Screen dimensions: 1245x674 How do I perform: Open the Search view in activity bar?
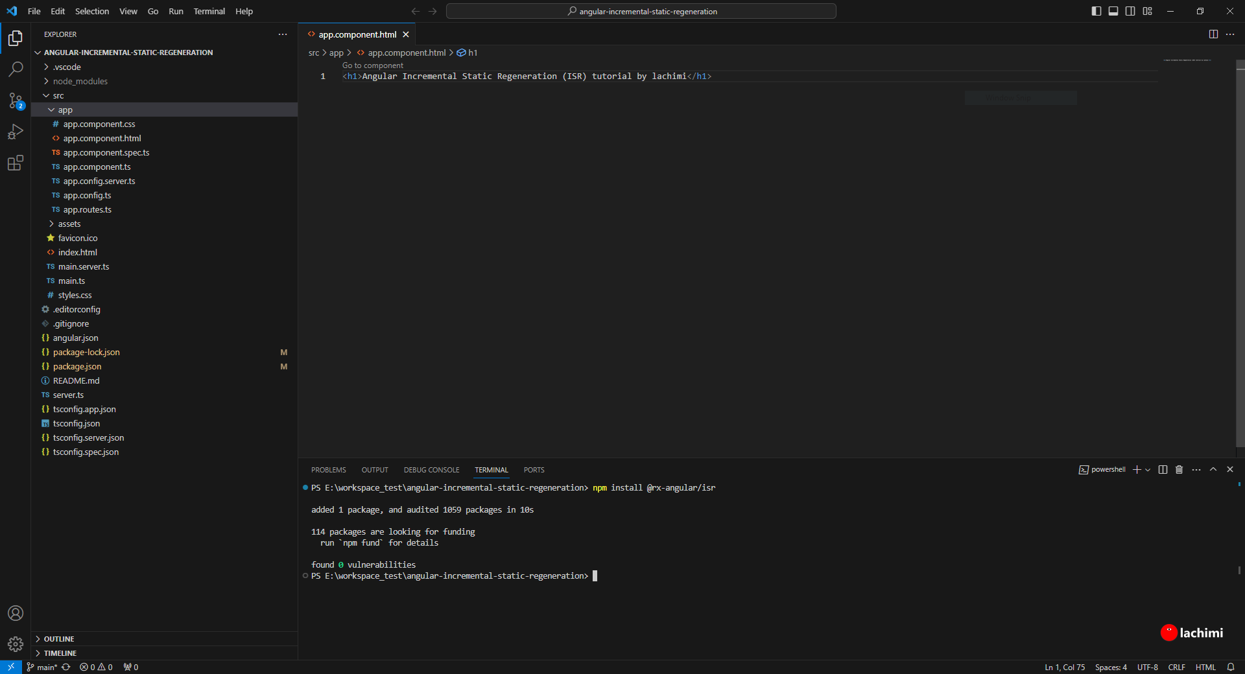(x=16, y=69)
